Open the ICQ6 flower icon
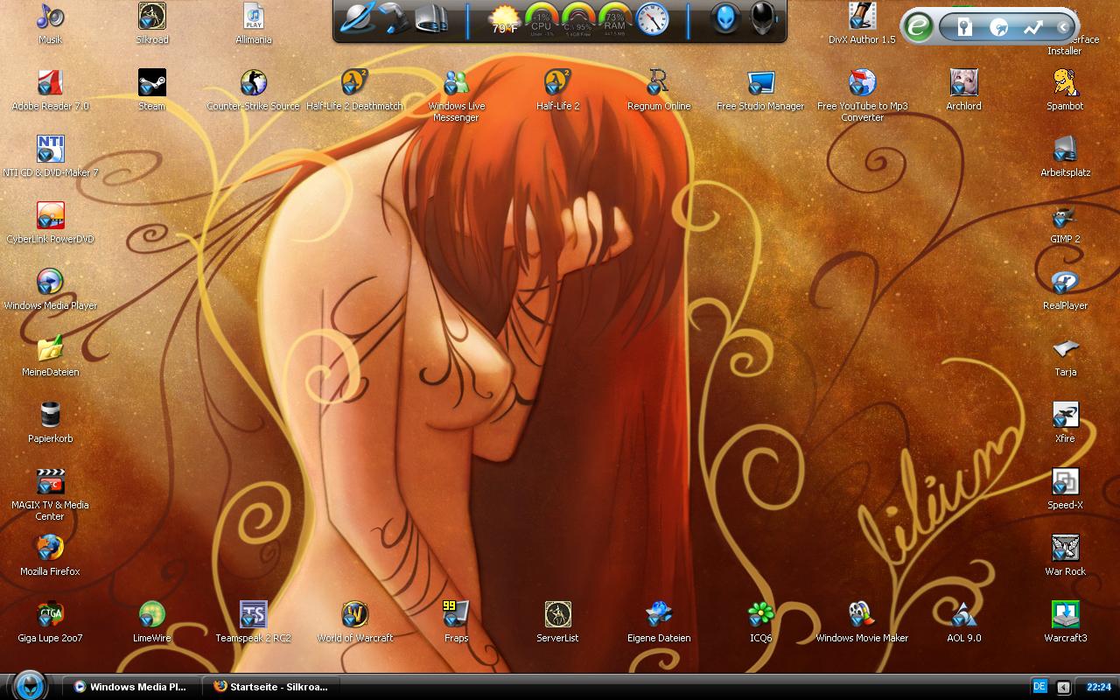The width and height of the screenshot is (1120, 700). (x=760, y=615)
